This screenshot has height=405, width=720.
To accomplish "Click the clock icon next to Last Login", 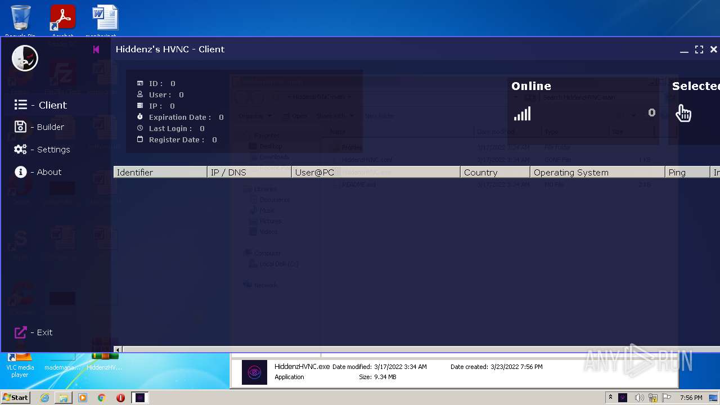I will point(140,128).
